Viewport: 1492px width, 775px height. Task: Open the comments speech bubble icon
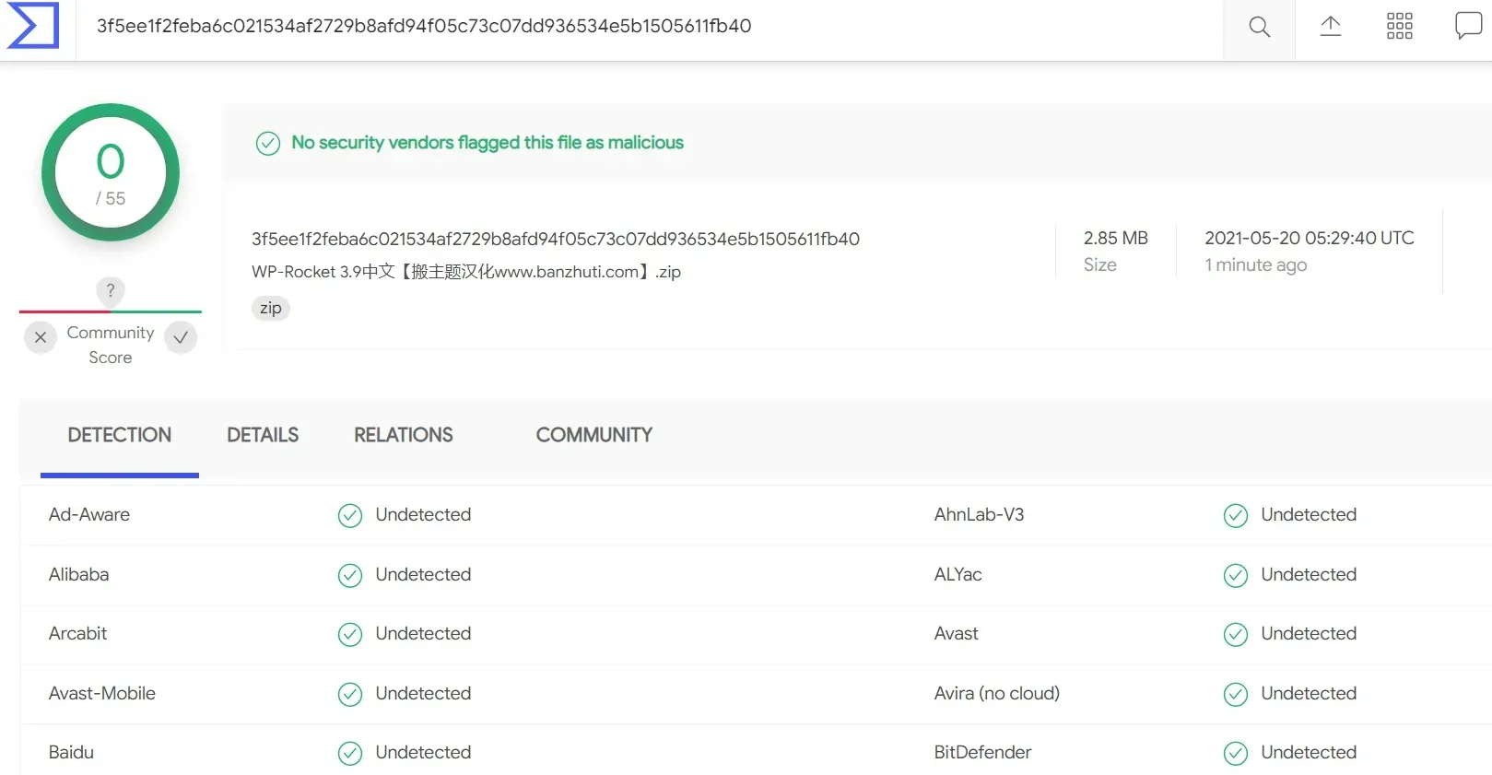coord(1468,26)
